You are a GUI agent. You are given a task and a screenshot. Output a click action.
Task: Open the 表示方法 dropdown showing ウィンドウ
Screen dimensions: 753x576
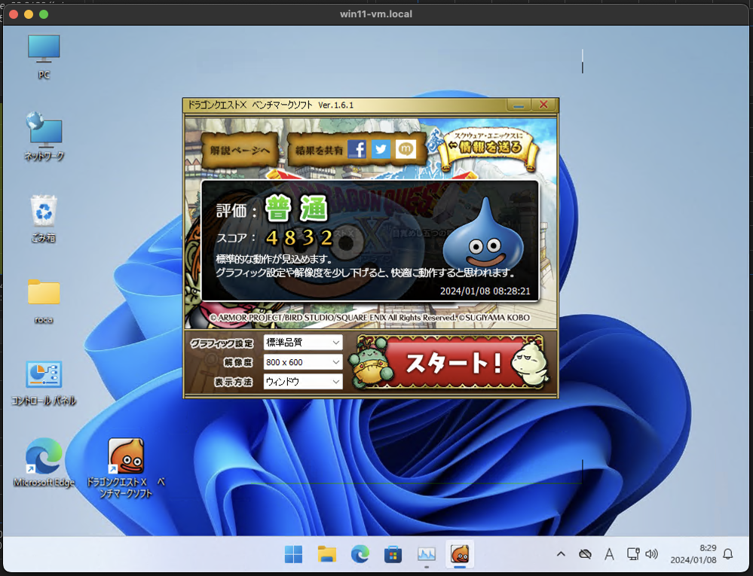point(303,382)
